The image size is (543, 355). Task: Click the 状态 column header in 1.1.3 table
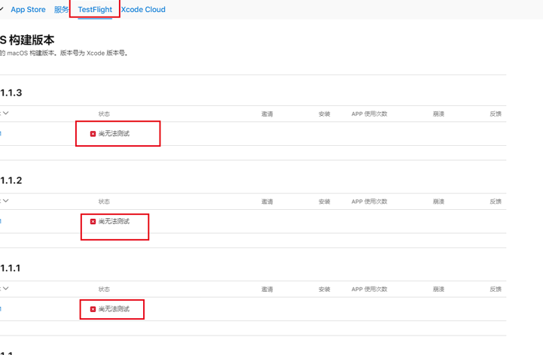[x=104, y=114]
